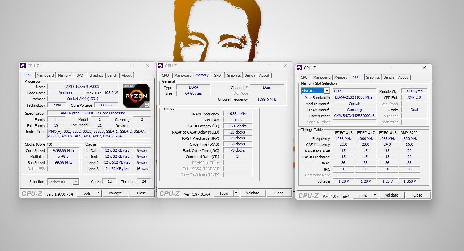This screenshot has height=251, width=464.
Task: Click Tools button in SPD window
Action: (363, 195)
